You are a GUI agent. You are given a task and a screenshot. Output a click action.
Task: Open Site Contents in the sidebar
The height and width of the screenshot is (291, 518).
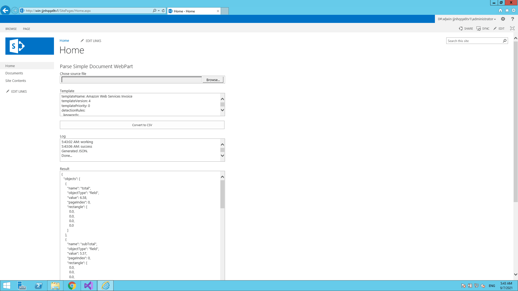pyautogui.click(x=16, y=81)
